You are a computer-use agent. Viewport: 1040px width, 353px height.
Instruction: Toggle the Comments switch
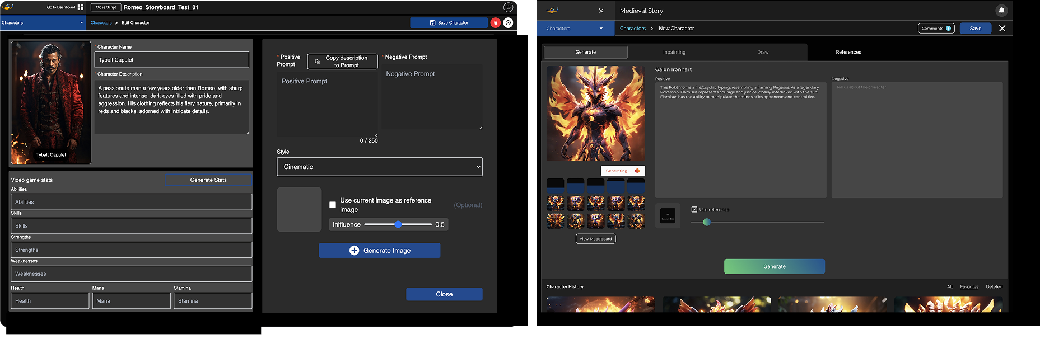pos(948,28)
